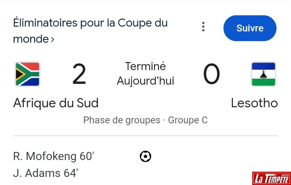Click South Africa's score of 2
This screenshot has width=291, height=185.
point(79,75)
